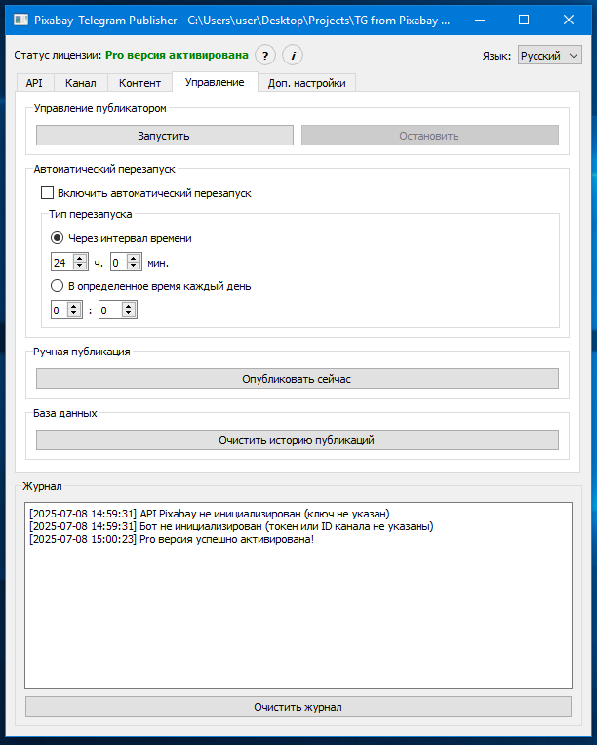This screenshot has width=597, height=745.
Task: Click the Запустить button
Action: coord(164,136)
